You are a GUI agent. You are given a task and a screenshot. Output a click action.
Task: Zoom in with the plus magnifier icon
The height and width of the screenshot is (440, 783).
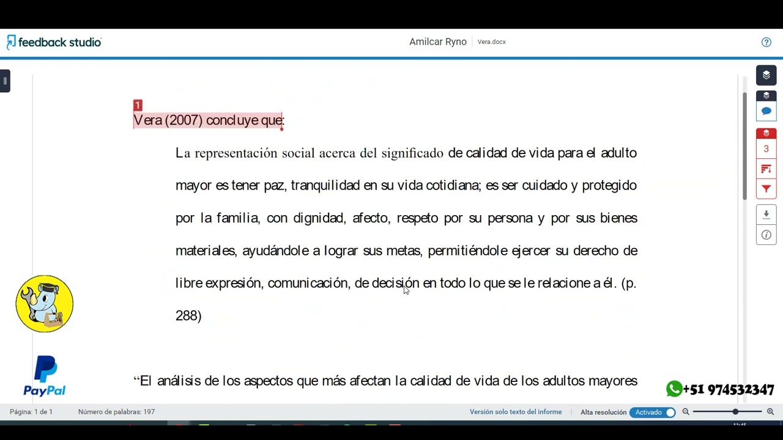pyautogui.click(x=770, y=412)
